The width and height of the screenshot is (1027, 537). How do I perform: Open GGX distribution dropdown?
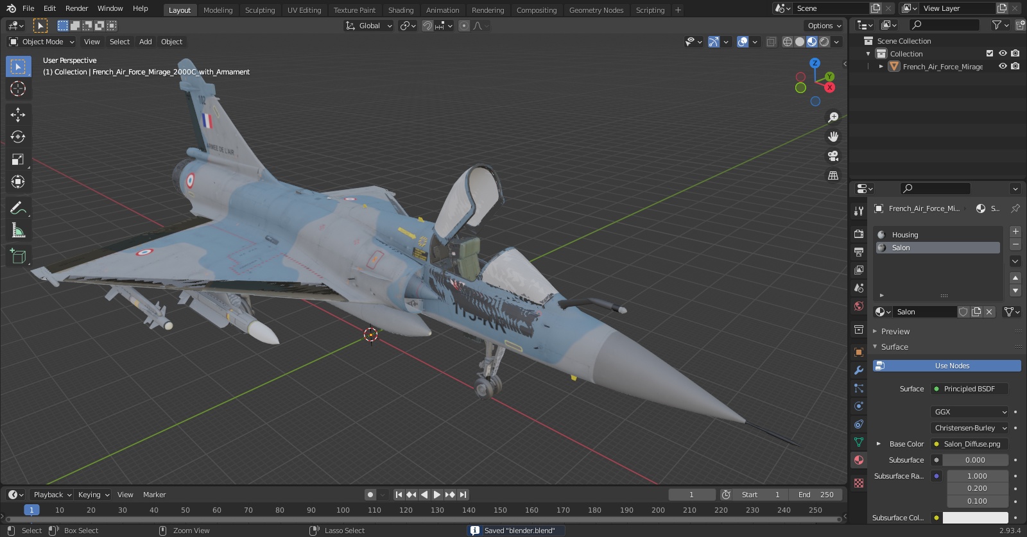pos(969,412)
